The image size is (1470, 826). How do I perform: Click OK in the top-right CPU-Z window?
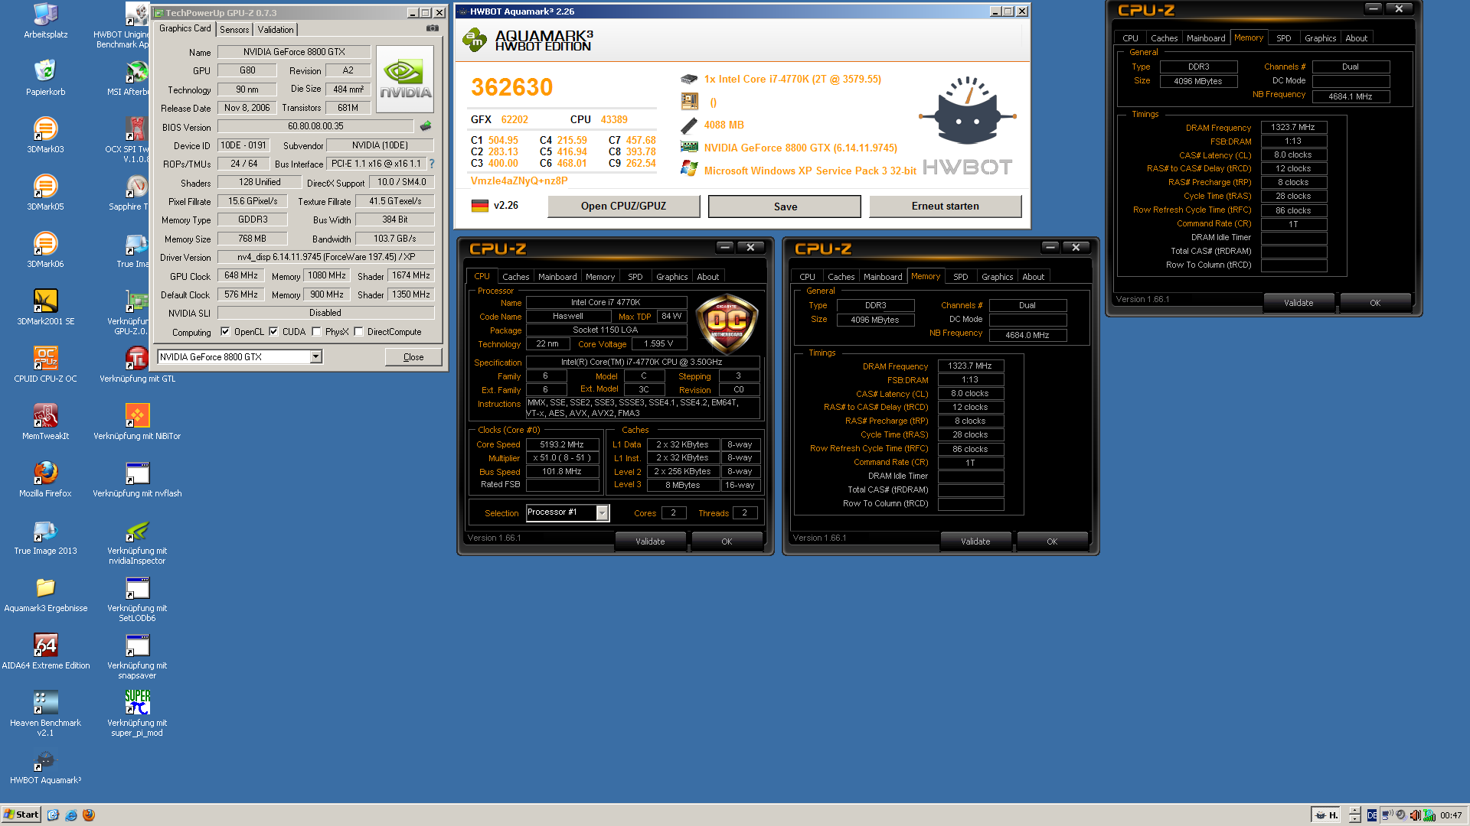[1375, 303]
